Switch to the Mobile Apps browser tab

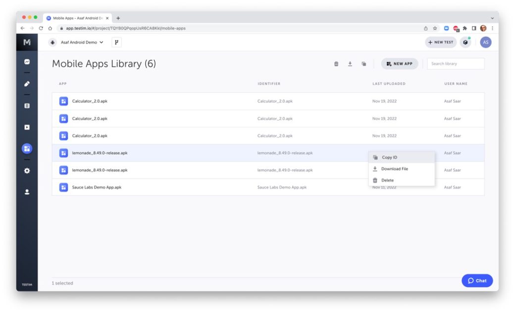[74, 17]
